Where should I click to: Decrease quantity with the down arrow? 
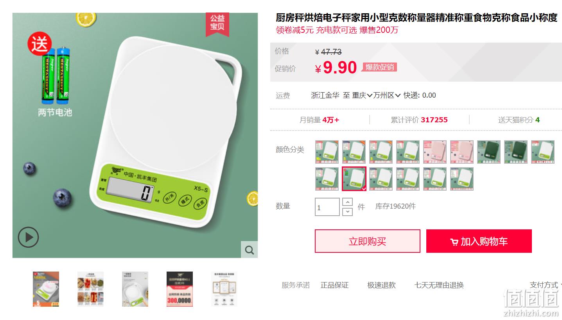click(347, 212)
